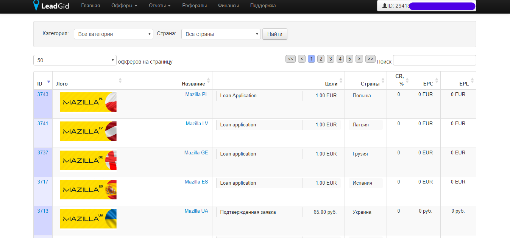Click the LeadGid logo
The height and width of the screenshot is (238, 510).
pyautogui.click(x=51, y=6)
